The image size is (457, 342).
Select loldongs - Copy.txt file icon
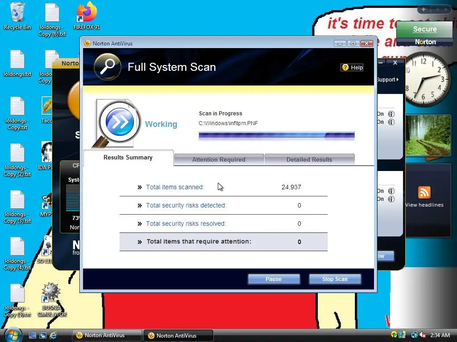[x=17, y=113]
